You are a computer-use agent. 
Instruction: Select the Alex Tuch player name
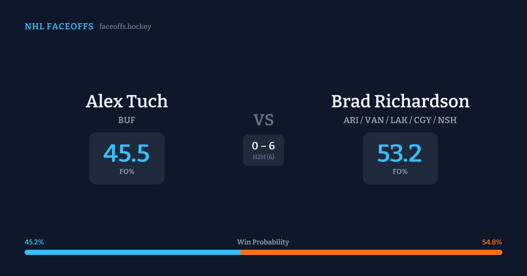point(126,101)
